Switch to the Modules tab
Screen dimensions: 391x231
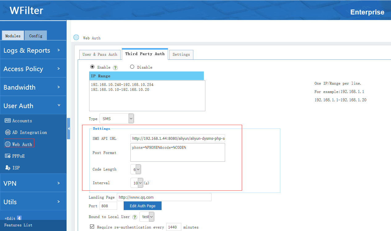pos(13,35)
